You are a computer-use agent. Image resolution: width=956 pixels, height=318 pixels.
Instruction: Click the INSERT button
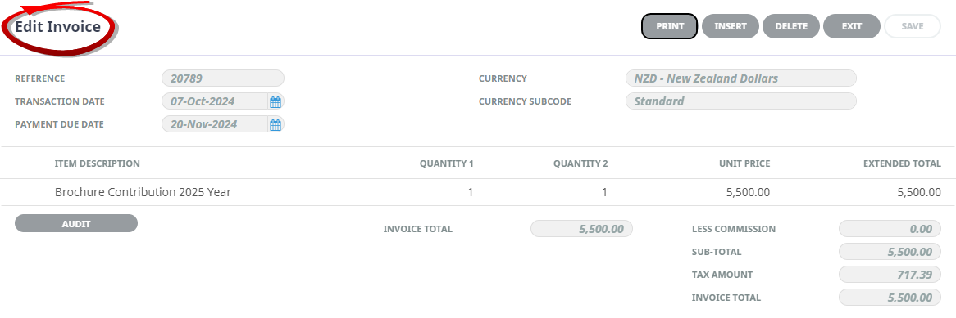pyautogui.click(x=731, y=26)
